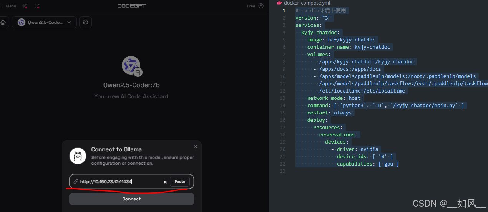Viewport: 488px width, 212px height.
Task: Click the Free plan label
Action: 251,6
